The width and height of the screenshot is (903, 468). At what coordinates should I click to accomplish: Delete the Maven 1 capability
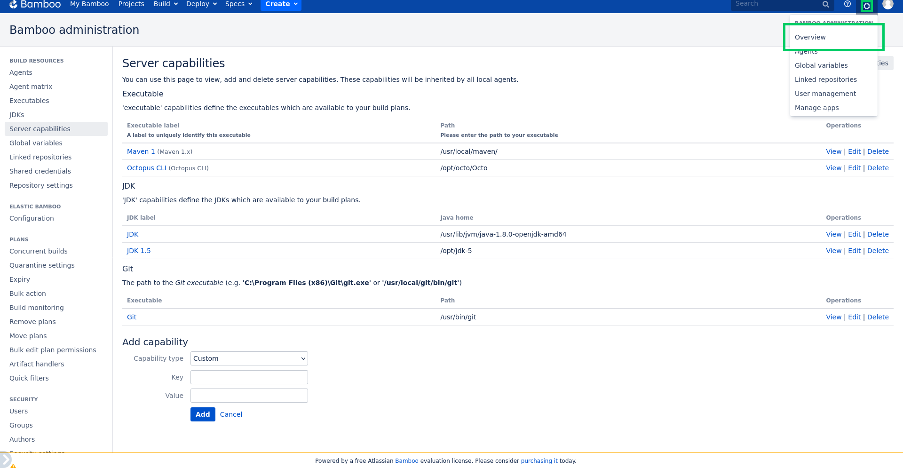[x=878, y=151]
